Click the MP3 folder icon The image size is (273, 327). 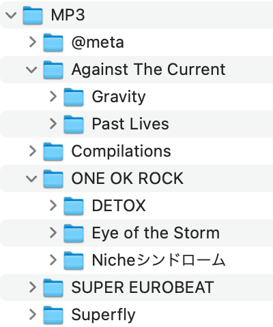pos(33,15)
